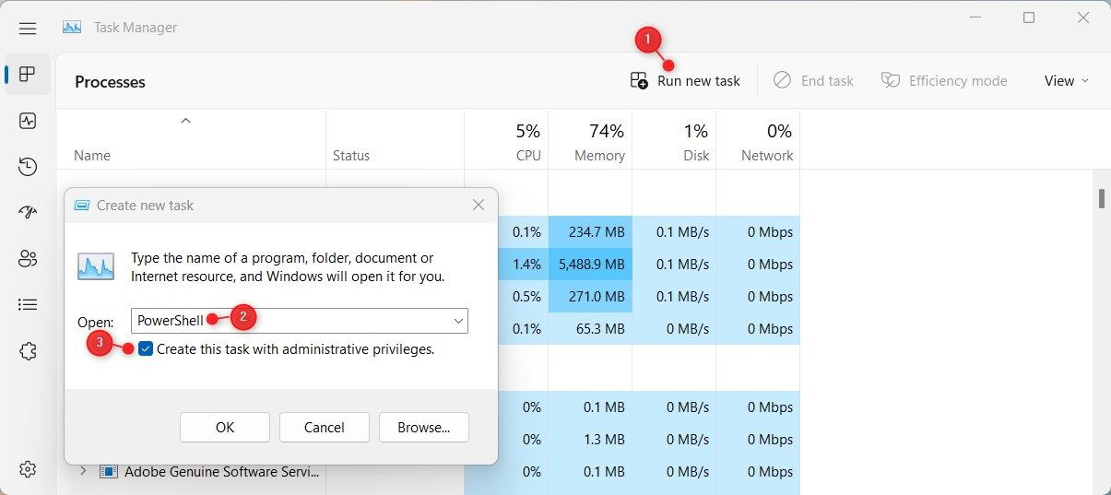The height and width of the screenshot is (495, 1111).
Task: Click OK in Create new task dialog
Action: click(x=225, y=427)
